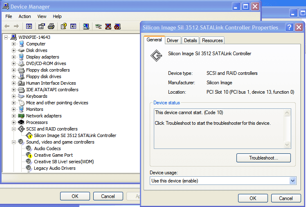Click SATALink Controller warning device icon in tree

(29, 135)
